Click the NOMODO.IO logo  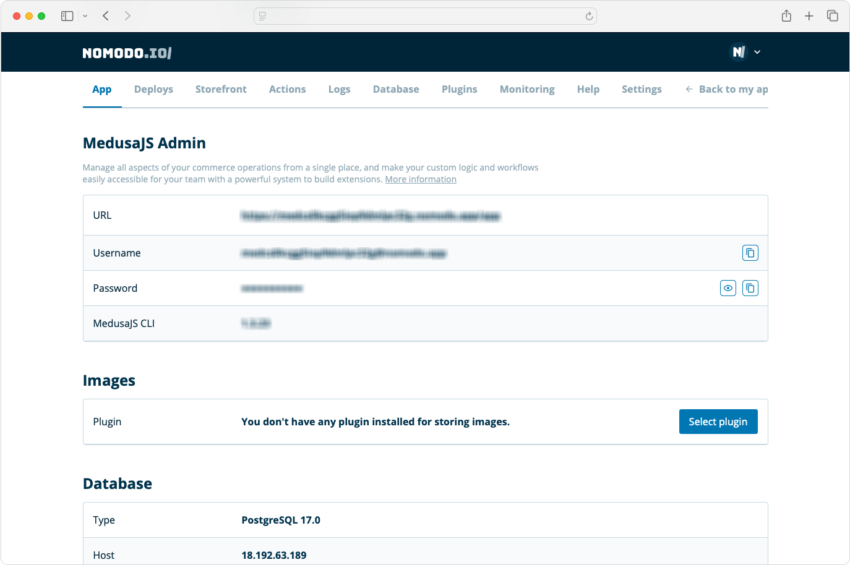126,52
